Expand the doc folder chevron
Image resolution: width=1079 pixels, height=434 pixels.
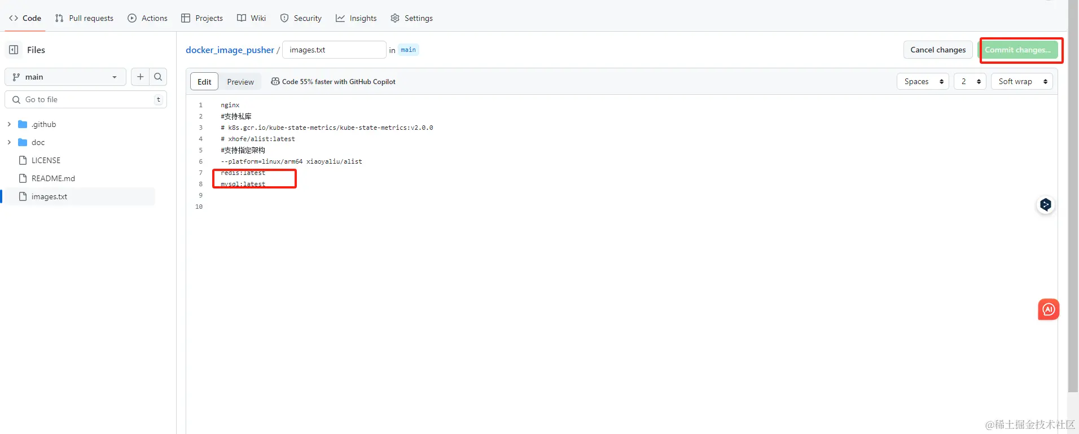point(9,142)
